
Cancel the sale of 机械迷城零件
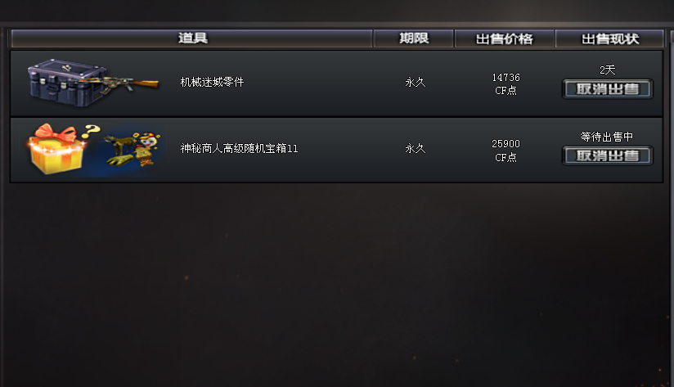tap(608, 89)
